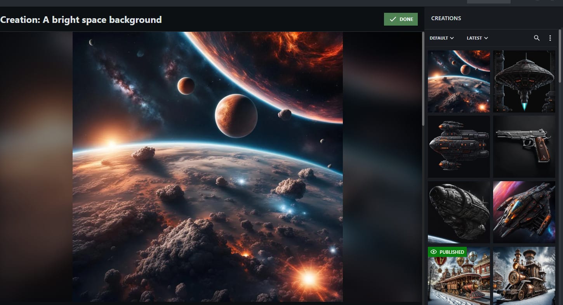
Task: Open the search in Creations panel
Action: click(x=537, y=38)
